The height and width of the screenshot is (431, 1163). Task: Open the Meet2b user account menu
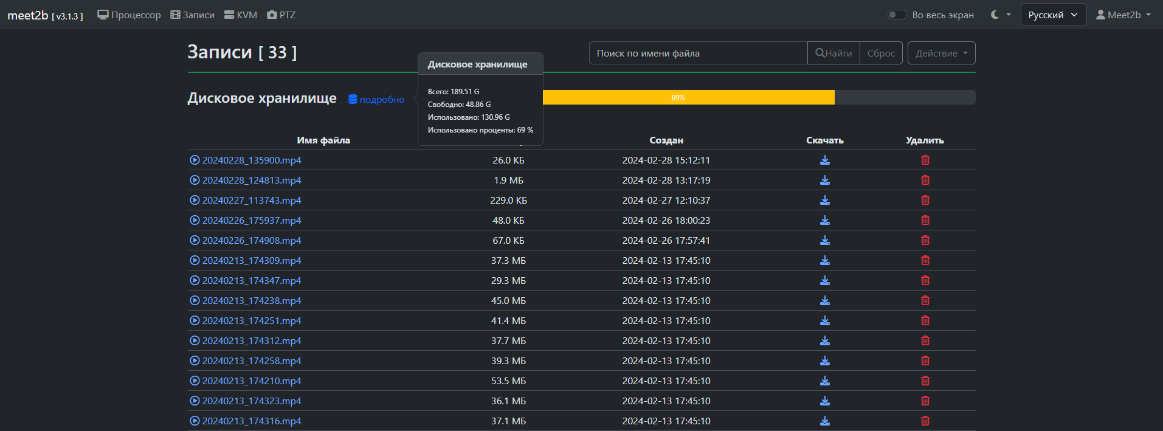point(1123,15)
